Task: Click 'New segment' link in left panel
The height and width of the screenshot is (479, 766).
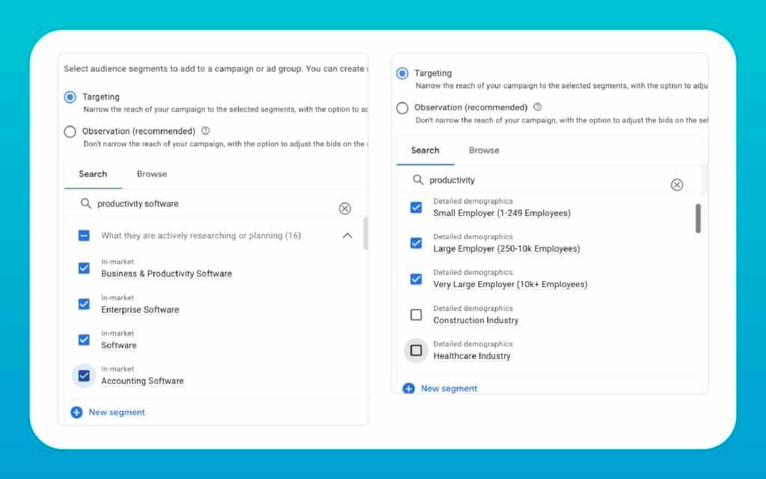Action: pyautogui.click(x=117, y=412)
